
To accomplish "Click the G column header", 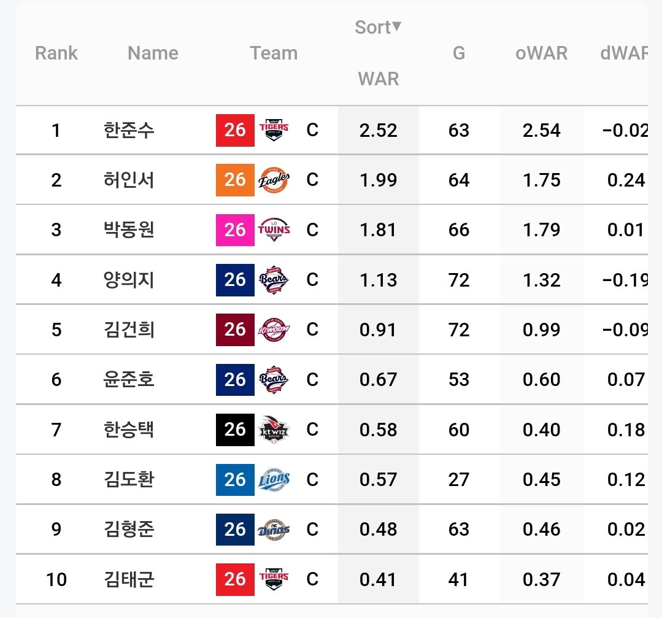I will coord(459,53).
